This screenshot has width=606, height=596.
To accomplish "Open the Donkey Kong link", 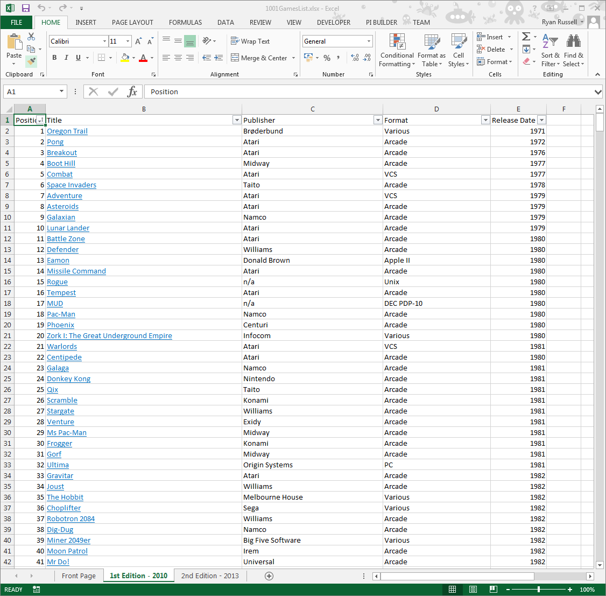I will pos(69,379).
